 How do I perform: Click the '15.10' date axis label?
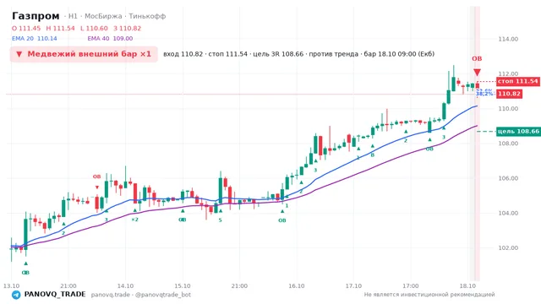click(x=183, y=285)
